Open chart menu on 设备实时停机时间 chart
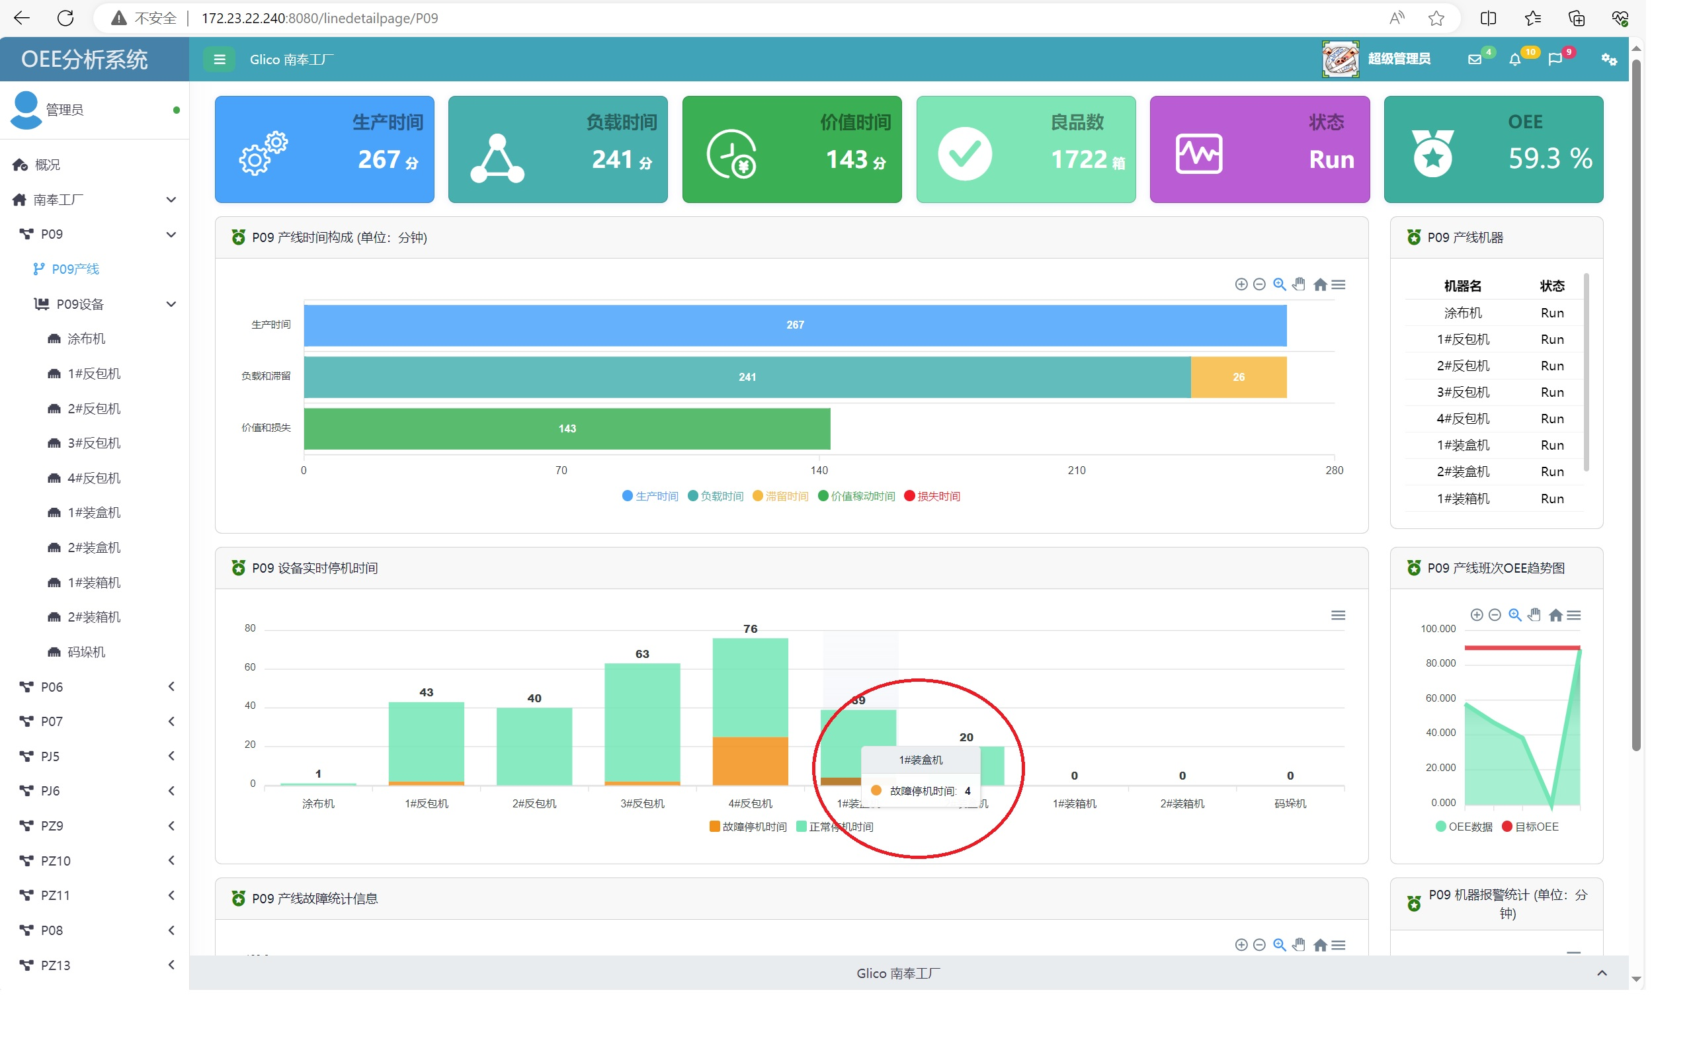Image resolution: width=1693 pixels, height=1058 pixels. click(1338, 615)
